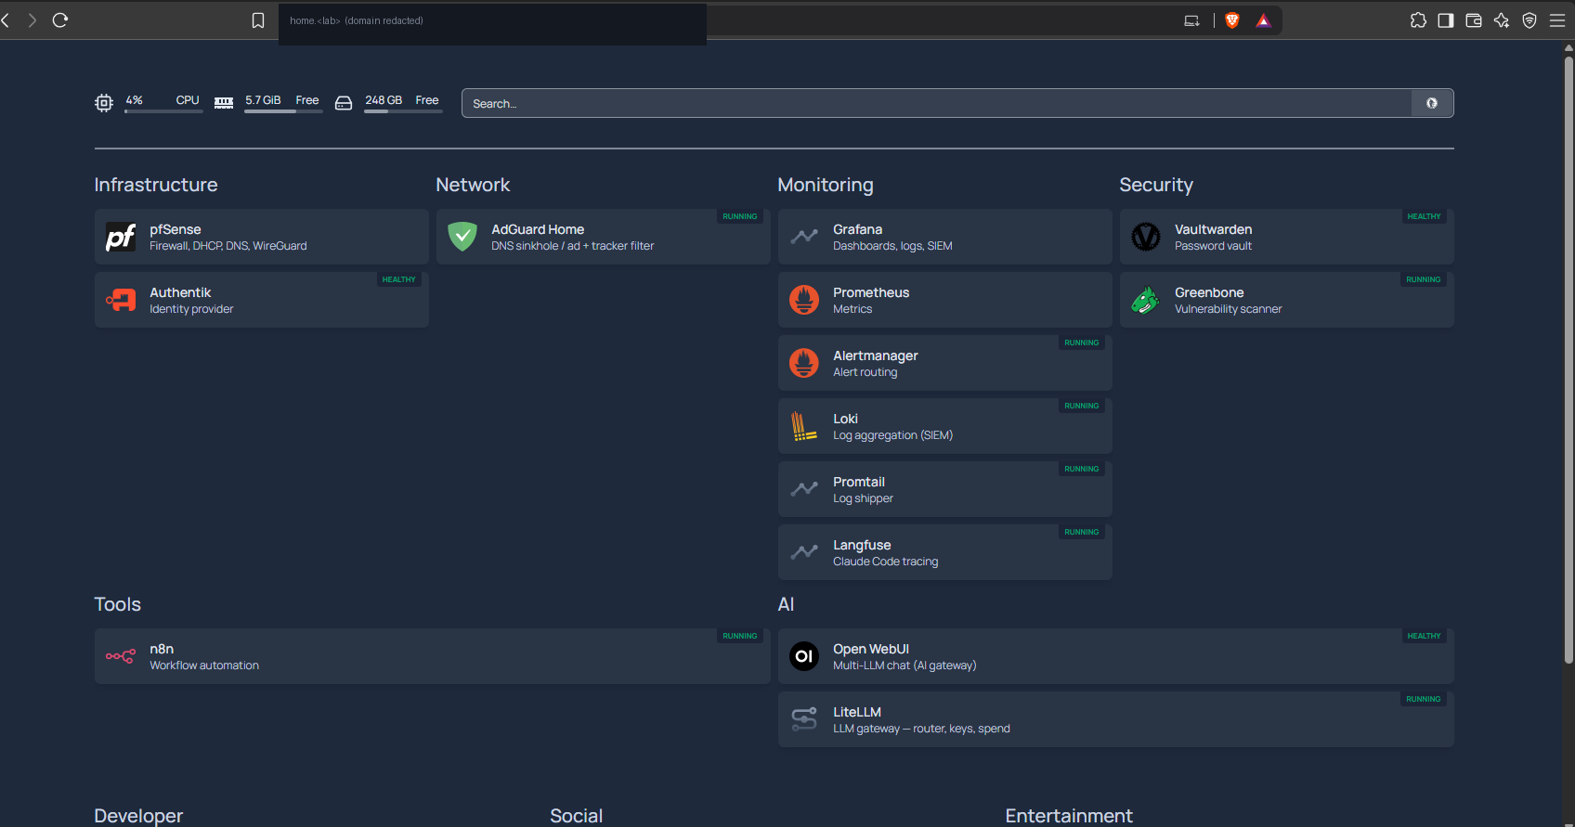
Task: Open the Authentik Identity provider link
Action: [262, 300]
